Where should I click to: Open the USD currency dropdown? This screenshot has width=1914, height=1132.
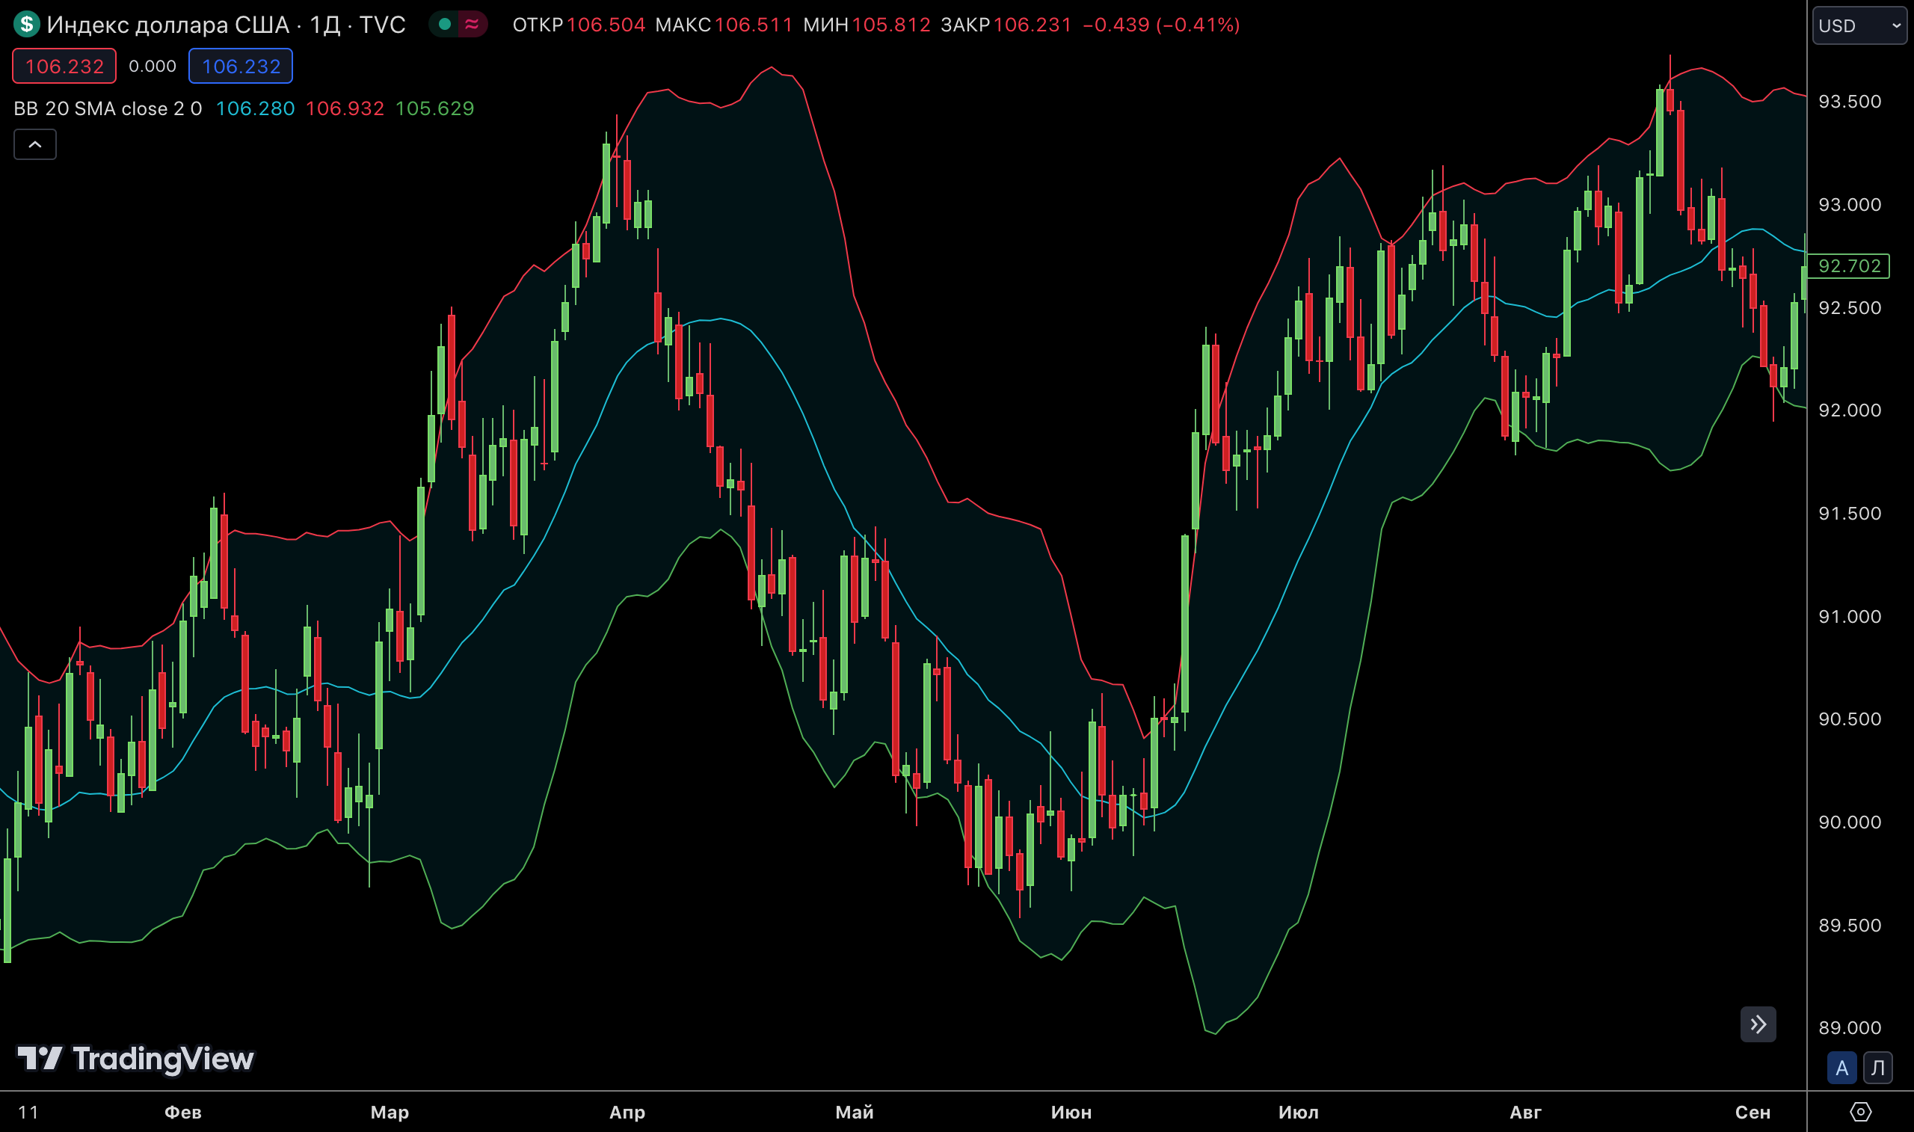click(1859, 26)
